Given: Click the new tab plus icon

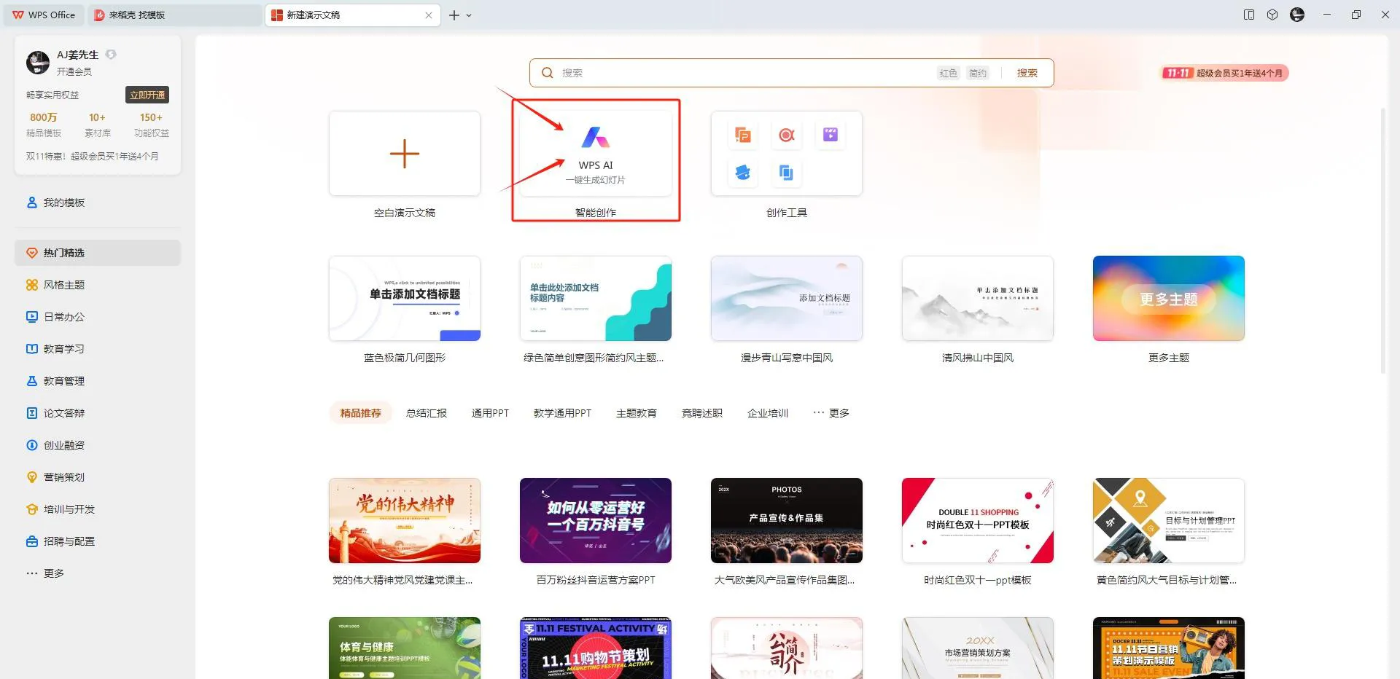Looking at the screenshot, I should 454,15.
